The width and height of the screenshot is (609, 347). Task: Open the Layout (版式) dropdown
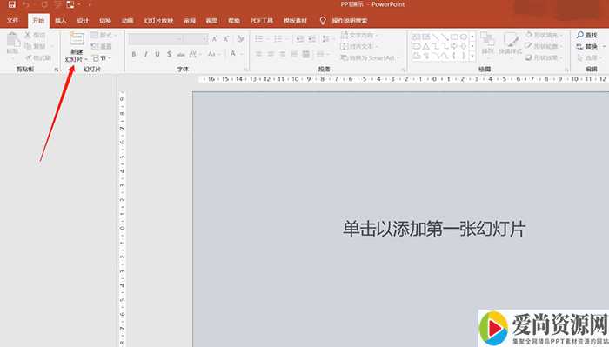[104, 36]
